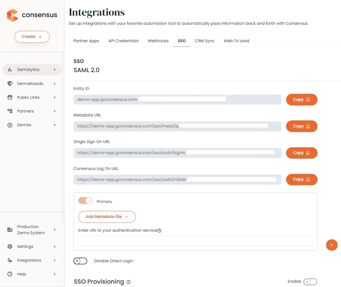Click the Metadata URL field
The height and width of the screenshot is (287, 341).
pos(178,126)
